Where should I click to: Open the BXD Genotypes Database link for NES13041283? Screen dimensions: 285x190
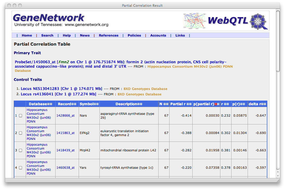point(145,89)
